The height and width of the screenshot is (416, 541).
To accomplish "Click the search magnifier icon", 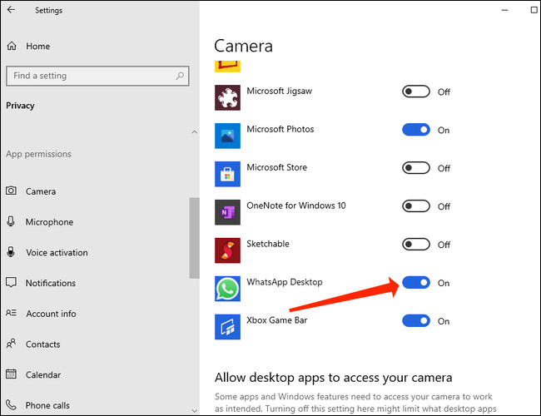I will 180,76.
